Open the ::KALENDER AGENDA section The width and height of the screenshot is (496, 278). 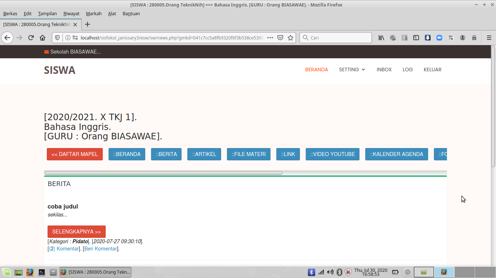point(397,154)
